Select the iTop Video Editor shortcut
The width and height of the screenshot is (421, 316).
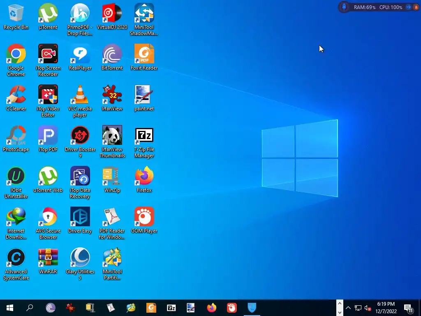48,101
